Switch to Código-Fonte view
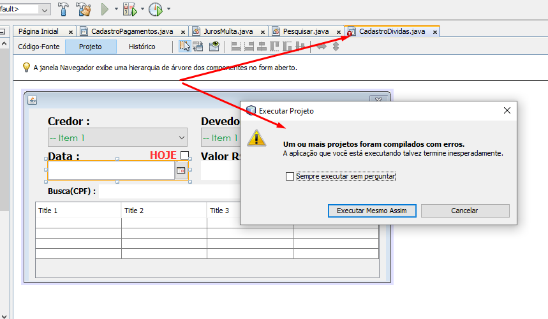Image resolution: width=548 pixels, height=319 pixels. click(39, 47)
